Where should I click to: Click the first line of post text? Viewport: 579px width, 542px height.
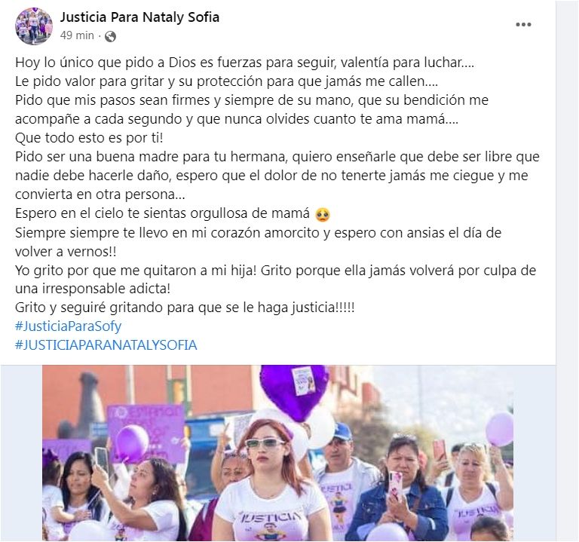[244, 63]
